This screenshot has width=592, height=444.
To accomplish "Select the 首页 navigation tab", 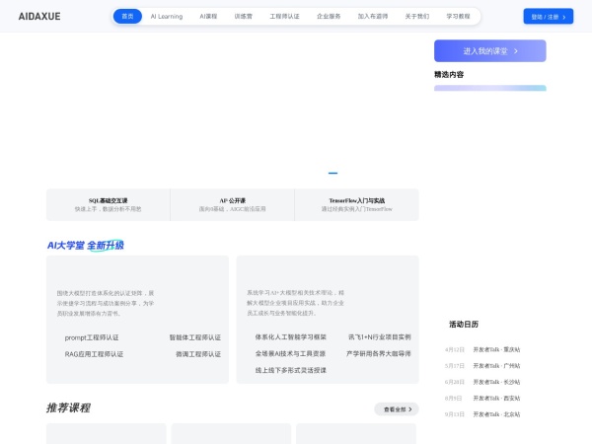I will (x=127, y=16).
